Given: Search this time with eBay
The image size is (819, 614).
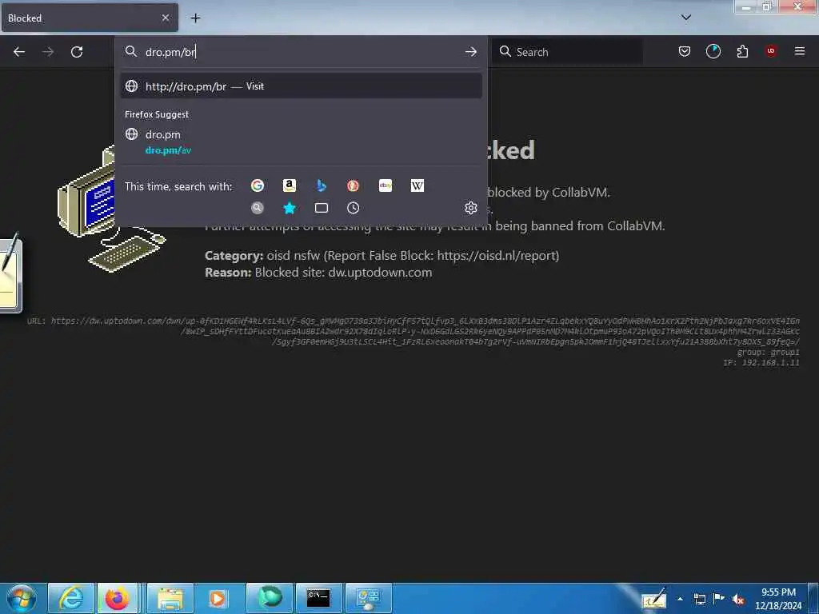Looking at the screenshot, I should [x=386, y=185].
